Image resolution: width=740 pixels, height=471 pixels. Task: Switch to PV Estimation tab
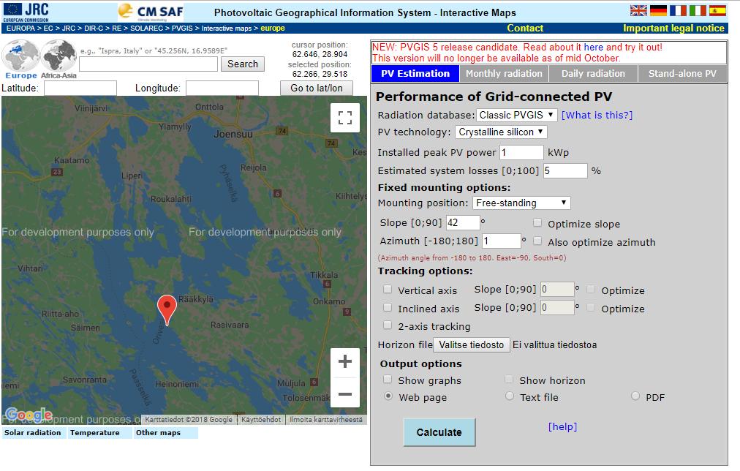click(x=415, y=74)
